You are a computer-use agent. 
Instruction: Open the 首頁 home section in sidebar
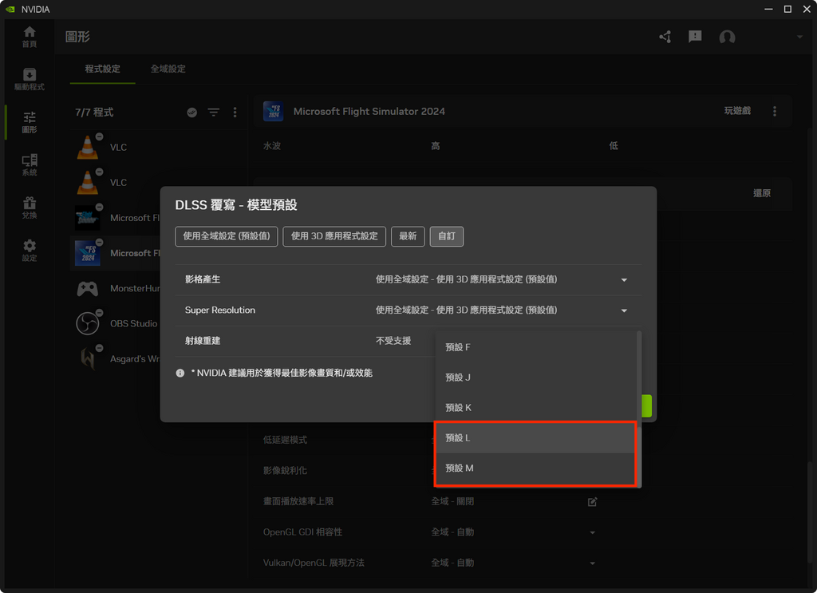coord(29,38)
